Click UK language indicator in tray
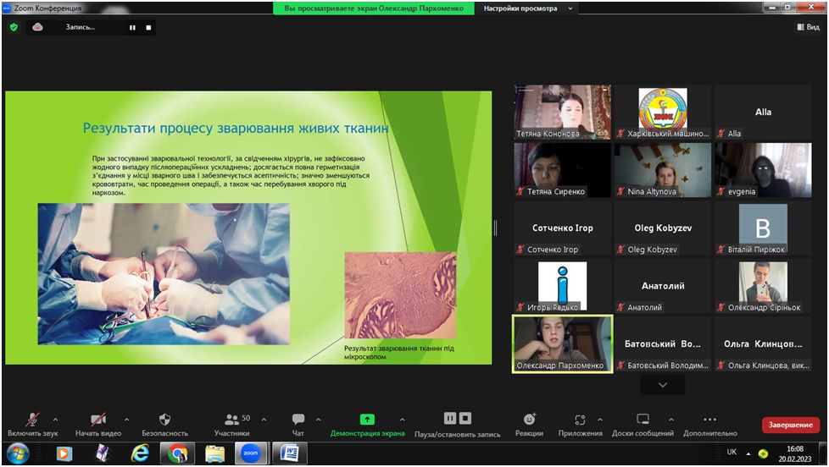The image size is (829, 467). tap(732, 453)
